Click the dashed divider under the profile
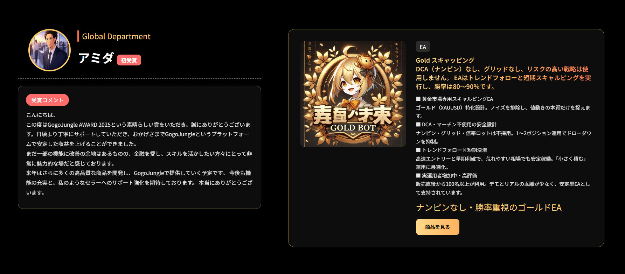 tap(139, 78)
